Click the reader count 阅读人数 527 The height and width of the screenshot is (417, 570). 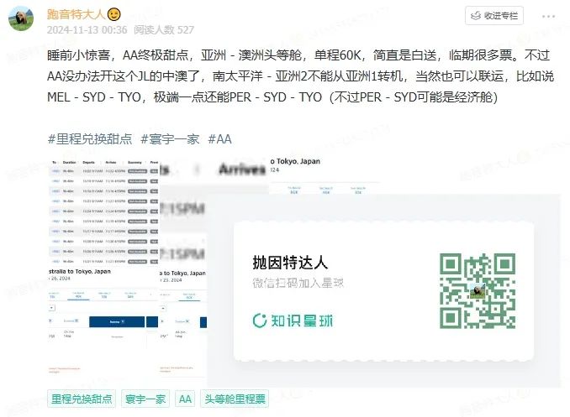pos(164,29)
